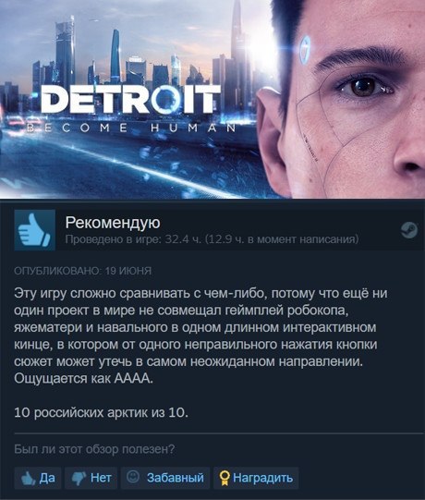The image size is (425, 500).
Task: Click the Steam logo icon on review header
Action: pos(409,230)
